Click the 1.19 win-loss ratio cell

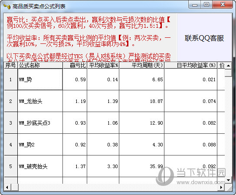click(75, 101)
